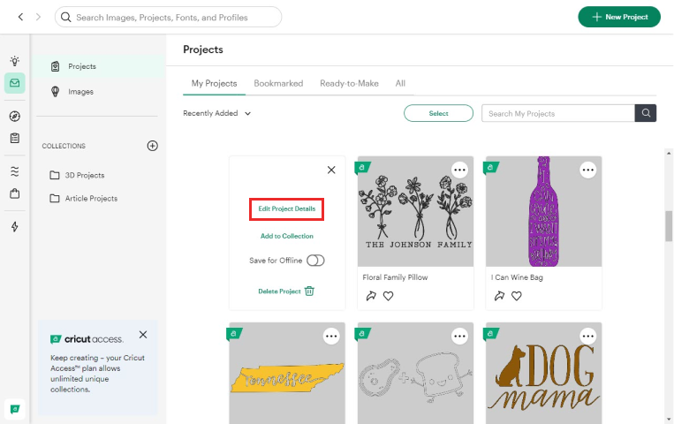Open options menu on Floral Family Pillow
The width and height of the screenshot is (674, 424).
click(x=459, y=169)
